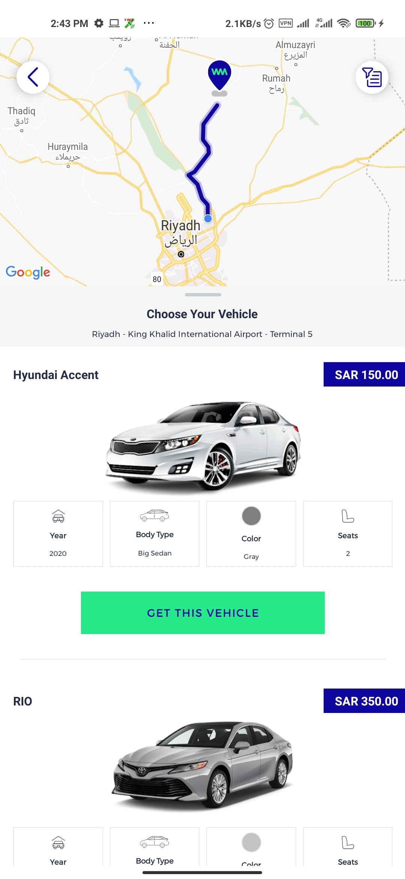The image size is (405, 879).
Task: Select the SAR 350.00 price tag
Action: (x=364, y=701)
